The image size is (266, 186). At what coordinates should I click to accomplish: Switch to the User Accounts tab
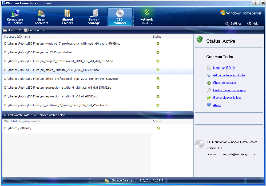pos(41,17)
